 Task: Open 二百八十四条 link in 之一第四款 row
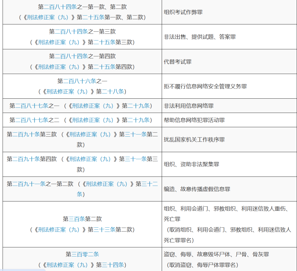click(x=71, y=56)
